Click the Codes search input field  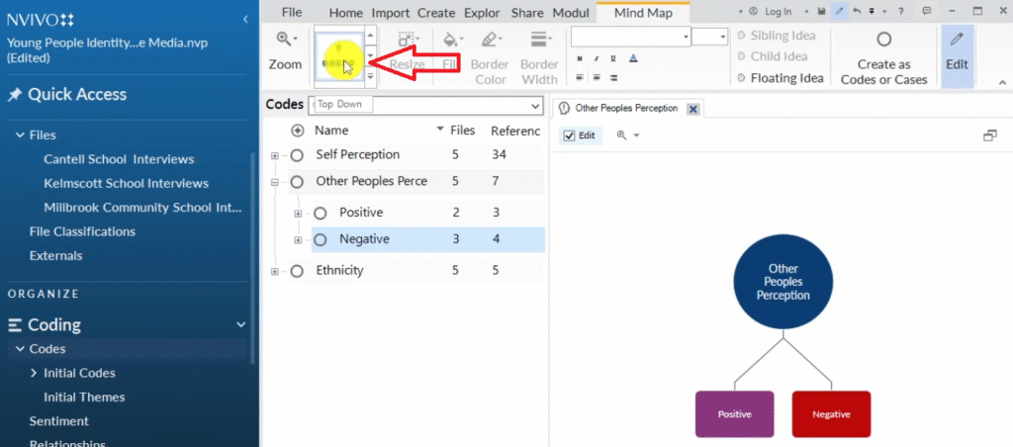(x=425, y=105)
